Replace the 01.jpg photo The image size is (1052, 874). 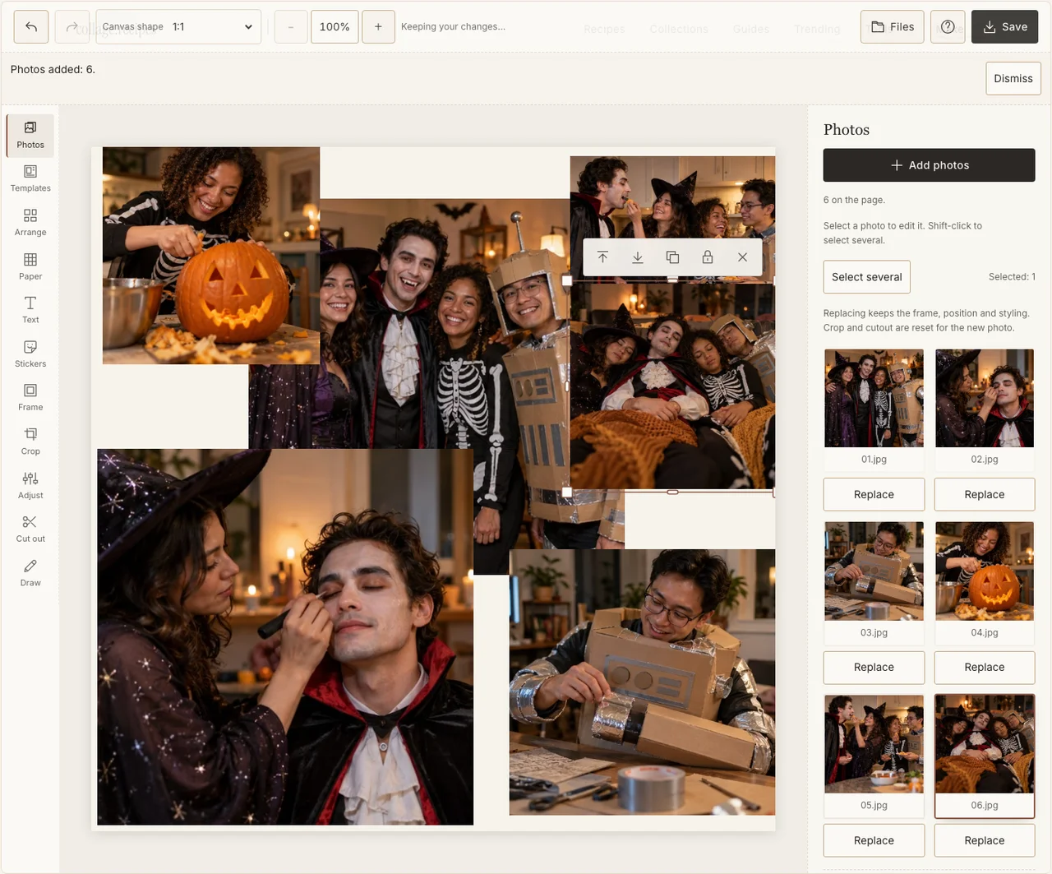coord(874,495)
